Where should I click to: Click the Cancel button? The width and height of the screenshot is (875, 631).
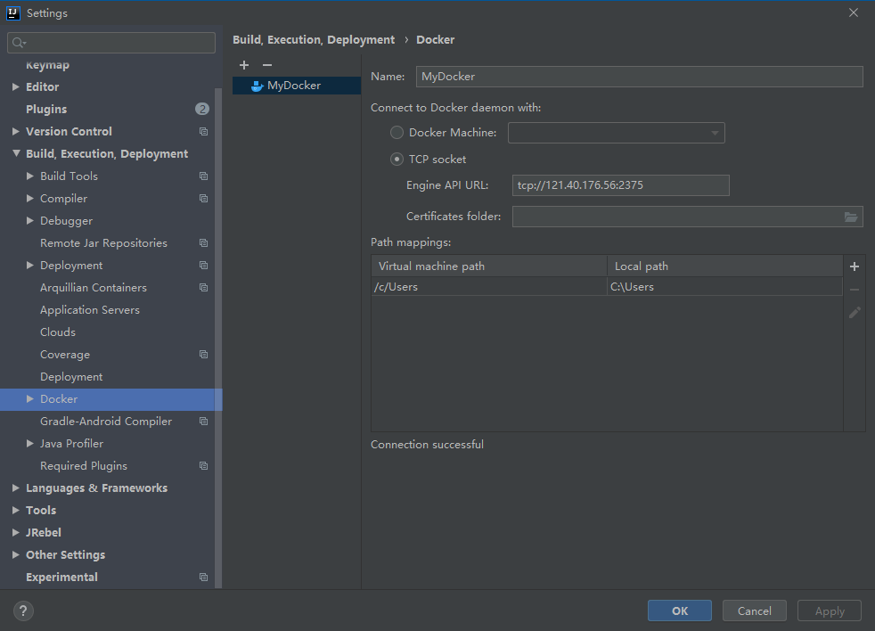(x=755, y=611)
